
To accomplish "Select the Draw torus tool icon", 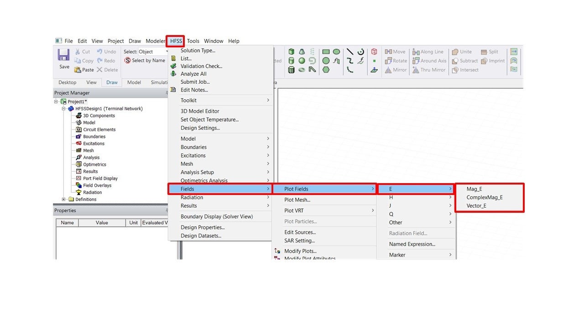I will pyautogui.click(x=302, y=70).
